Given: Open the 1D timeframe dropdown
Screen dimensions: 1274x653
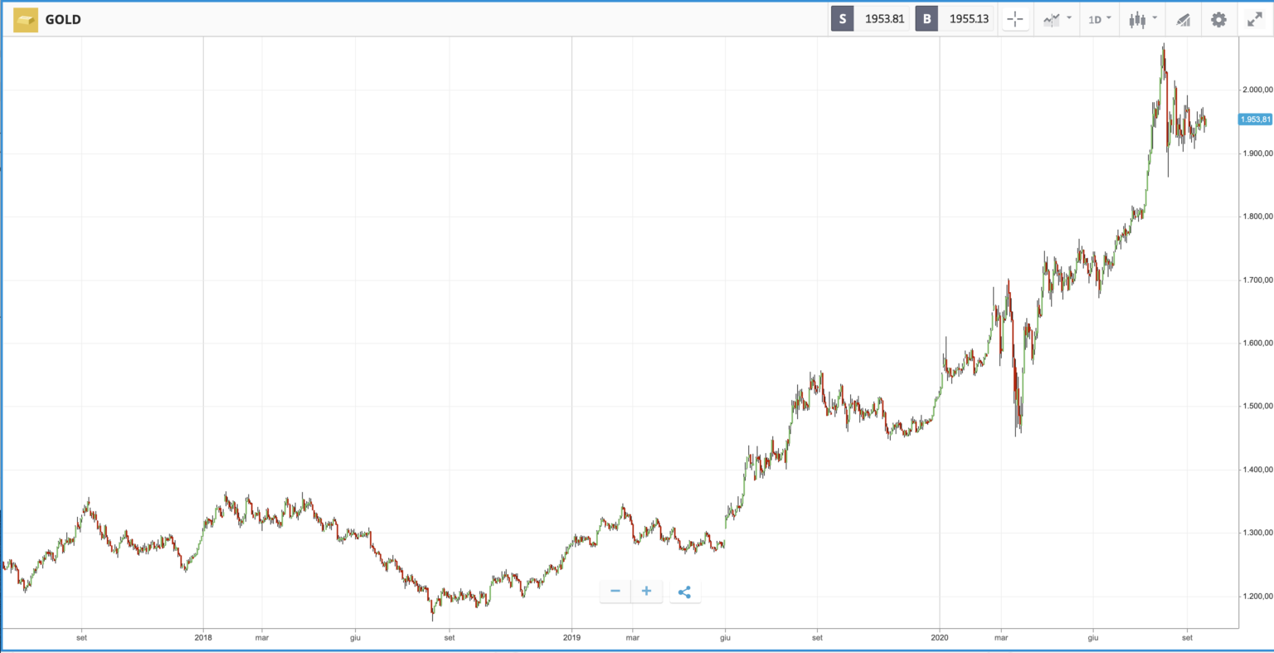Looking at the screenshot, I should tap(1099, 19).
